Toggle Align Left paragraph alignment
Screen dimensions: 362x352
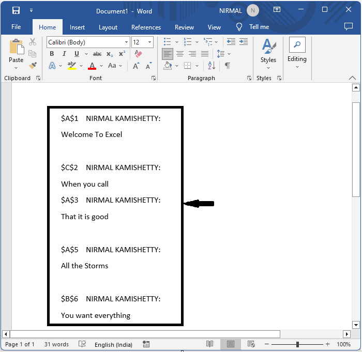click(x=168, y=54)
